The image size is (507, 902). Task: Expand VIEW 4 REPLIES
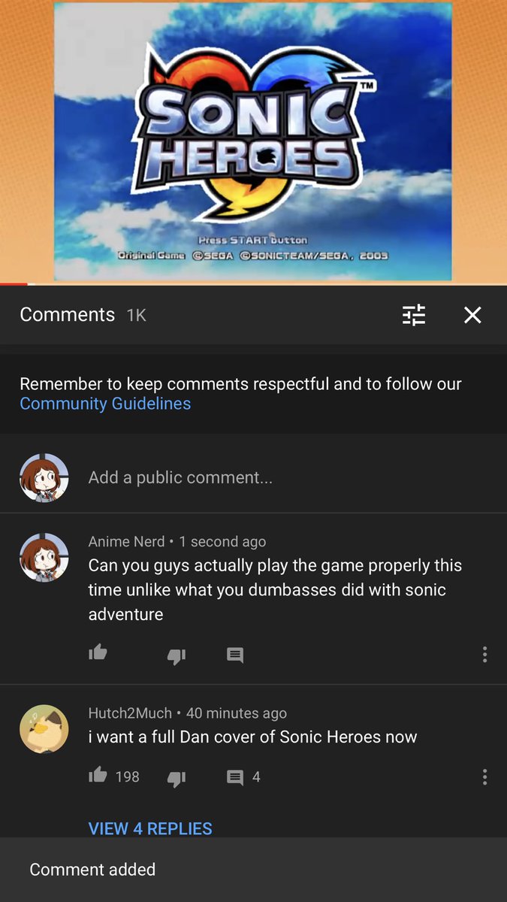pos(150,828)
